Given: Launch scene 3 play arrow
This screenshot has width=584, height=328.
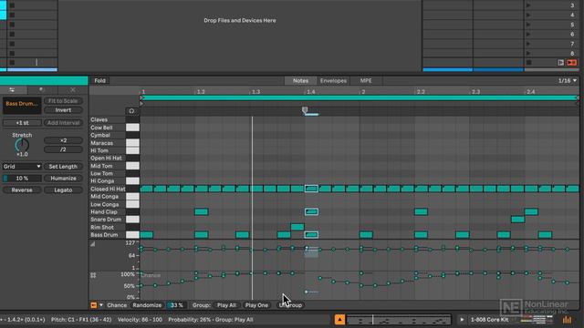Looking at the screenshot, I should click(527, 5).
